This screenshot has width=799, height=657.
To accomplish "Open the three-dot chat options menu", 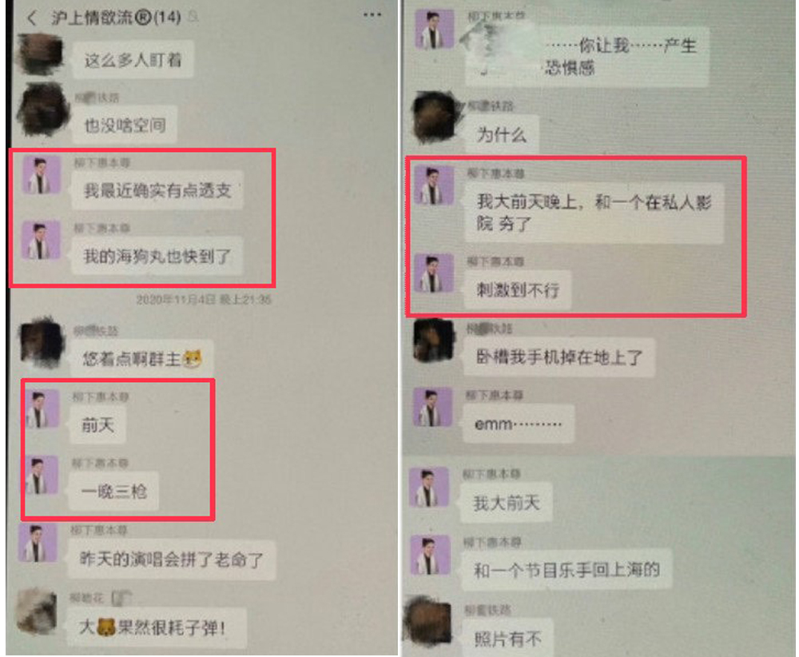I will coord(372,14).
